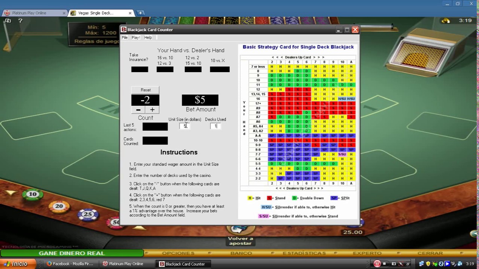This screenshot has height=269, width=479.
Task: Switch to the Vegas Single Deck tab
Action: (x=101, y=13)
